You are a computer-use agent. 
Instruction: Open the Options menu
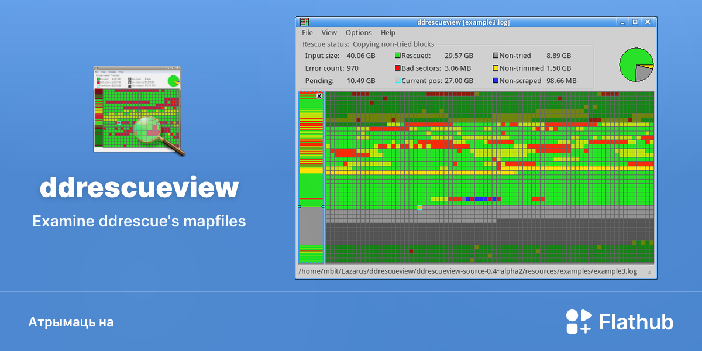359,33
